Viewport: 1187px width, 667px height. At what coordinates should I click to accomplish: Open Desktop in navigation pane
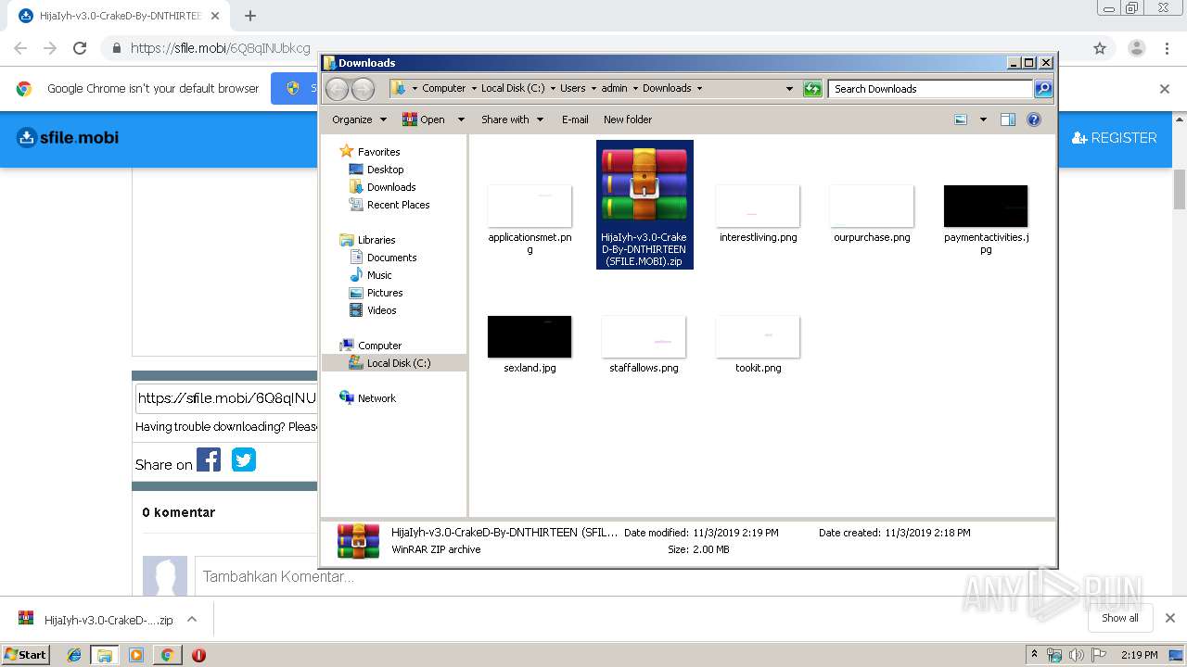tap(377, 170)
